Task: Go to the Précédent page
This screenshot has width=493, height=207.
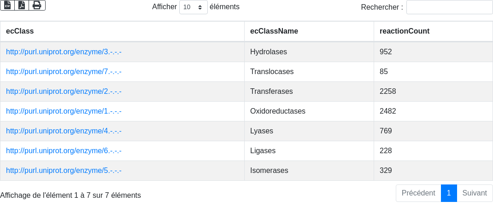Action: [x=418, y=193]
